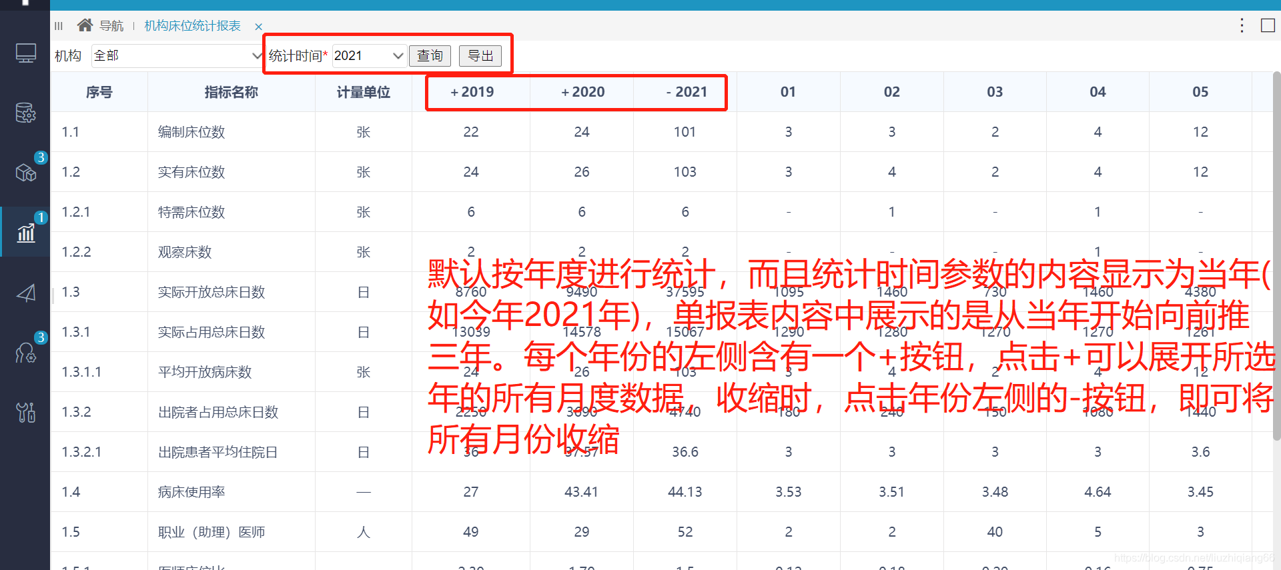Click the 01 month column header
This screenshot has height=570, width=1281.
pos(788,92)
